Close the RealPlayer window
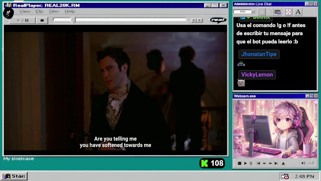 [223, 5]
